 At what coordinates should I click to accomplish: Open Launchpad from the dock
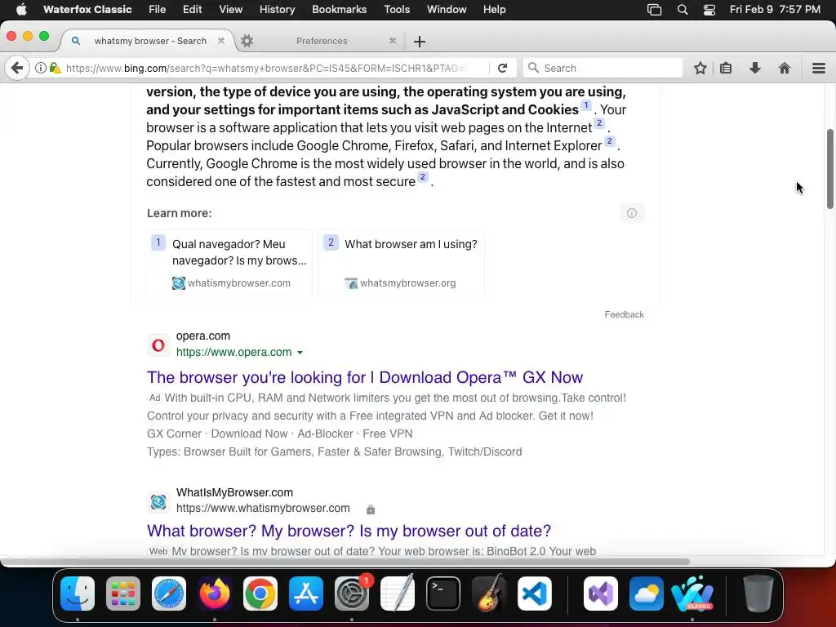pyautogui.click(x=123, y=594)
